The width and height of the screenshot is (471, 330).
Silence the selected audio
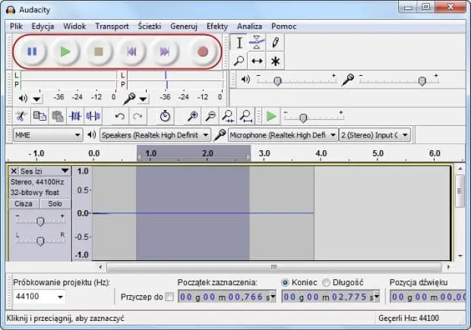93,116
